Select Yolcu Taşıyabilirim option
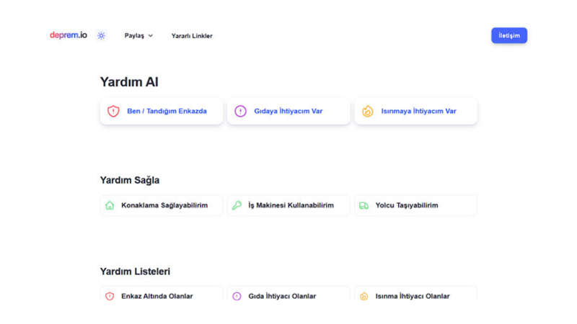The width and height of the screenshot is (577, 324). tap(407, 205)
